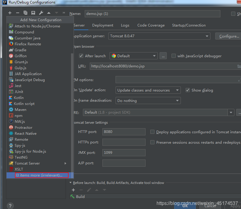The height and width of the screenshot is (209, 241).
Task: Choose Spy-js configuration type
Action: pyautogui.click(x=20, y=145)
